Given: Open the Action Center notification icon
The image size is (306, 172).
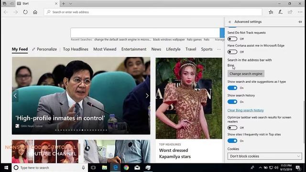Looking at the screenshot, I should coord(298,168).
